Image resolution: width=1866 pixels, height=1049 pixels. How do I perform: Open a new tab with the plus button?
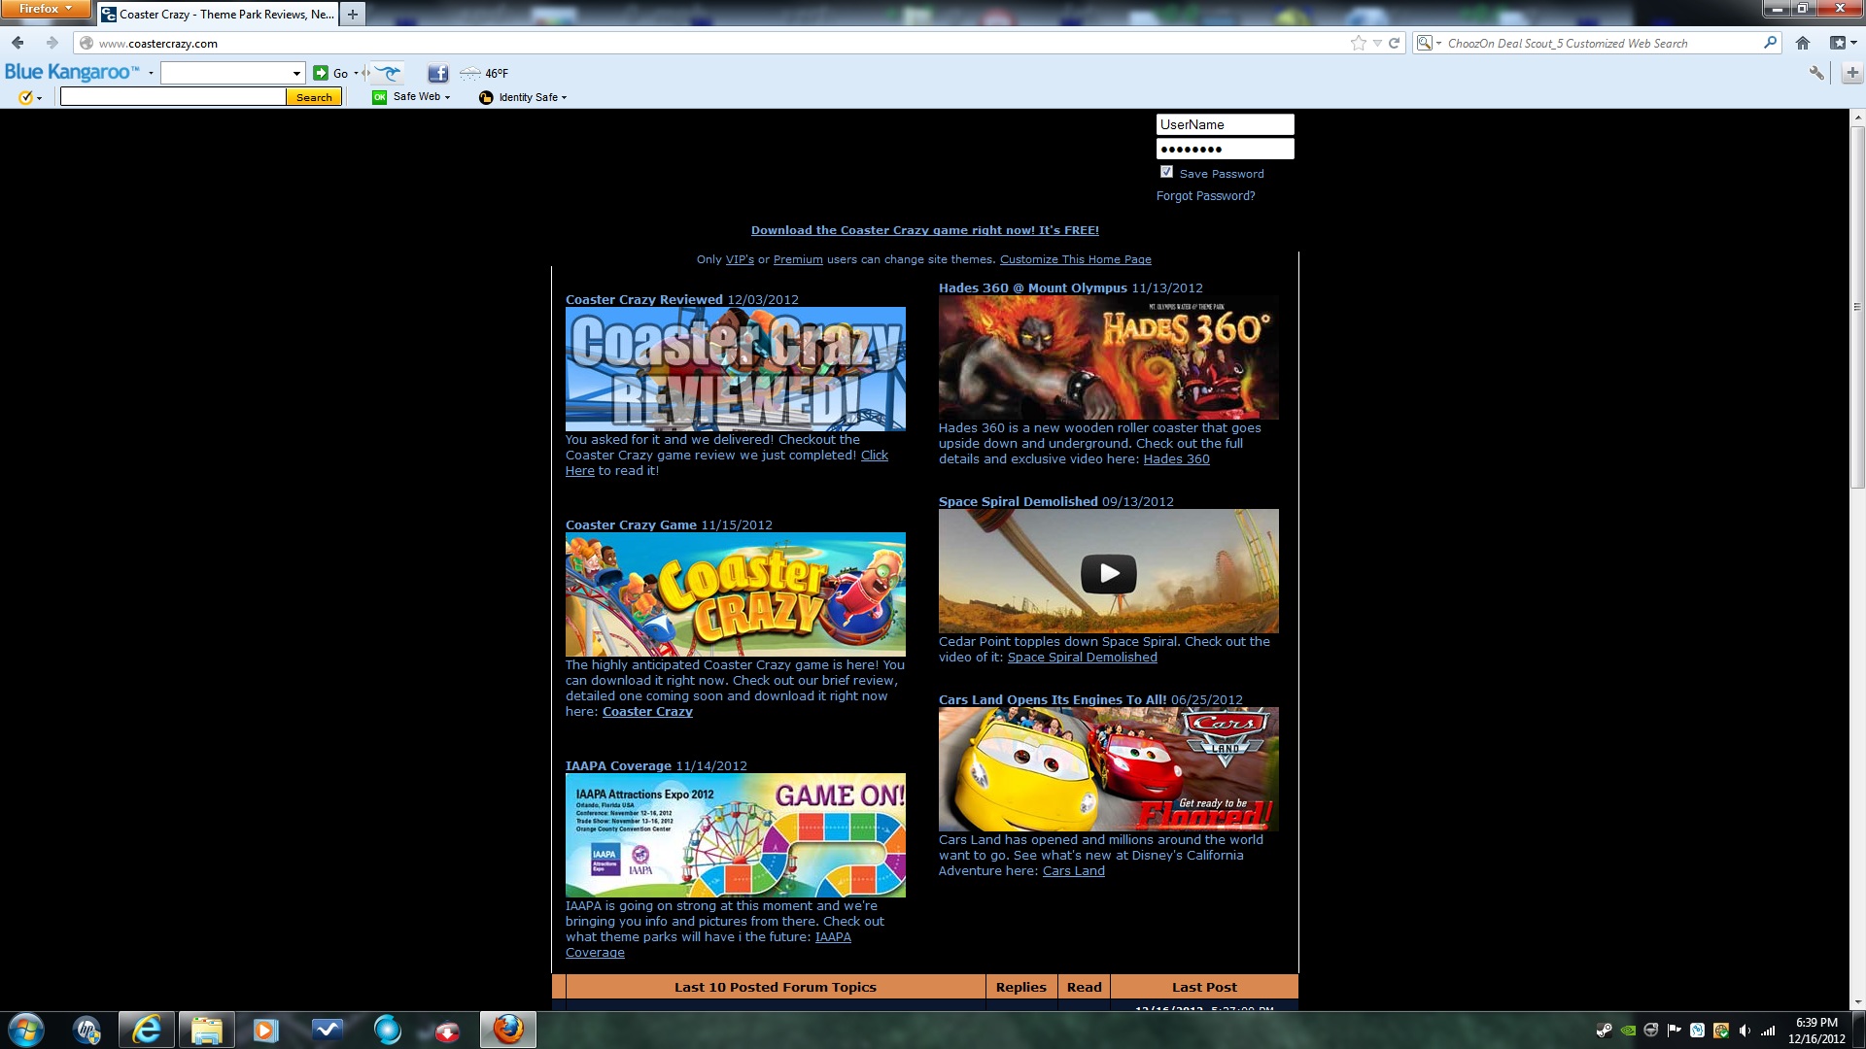pyautogui.click(x=353, y=14)
